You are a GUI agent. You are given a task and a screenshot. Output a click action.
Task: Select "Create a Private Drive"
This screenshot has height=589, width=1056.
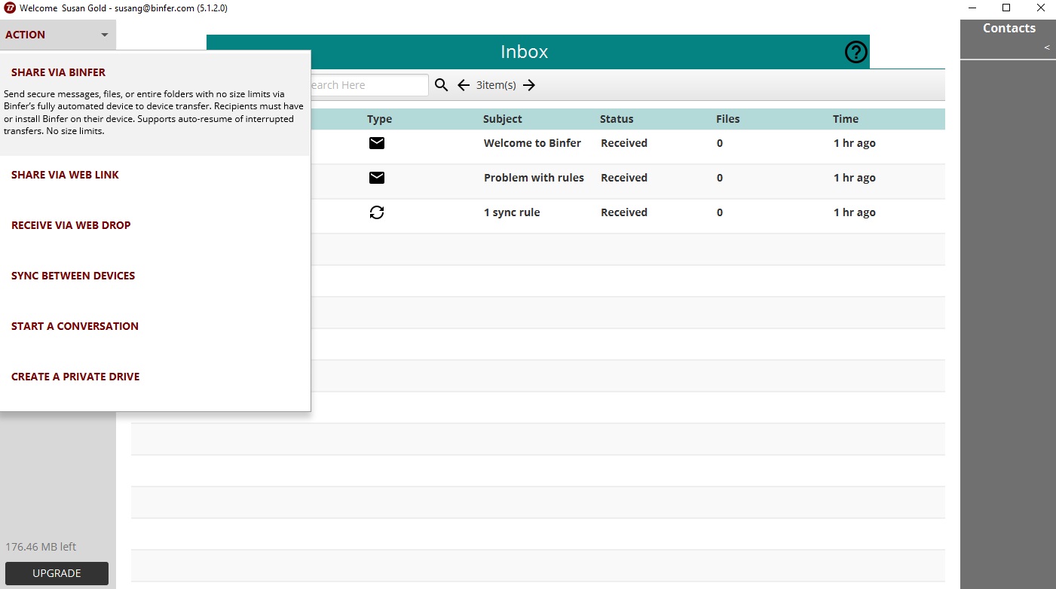tap(75, 376)
